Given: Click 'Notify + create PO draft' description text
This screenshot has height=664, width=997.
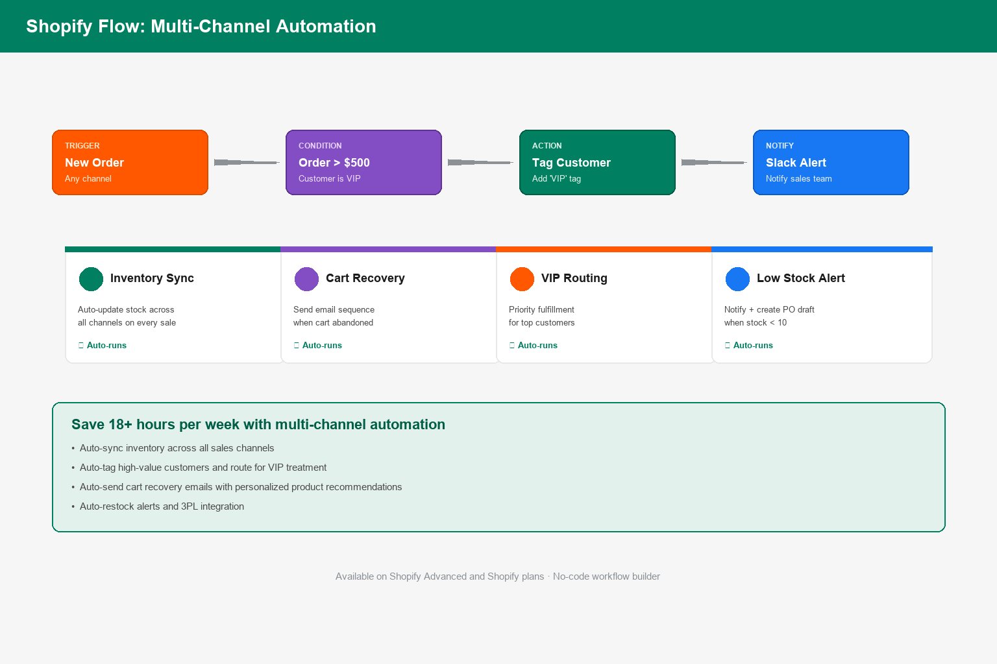Looking at the screenshot, I should (x=769, y=309).
